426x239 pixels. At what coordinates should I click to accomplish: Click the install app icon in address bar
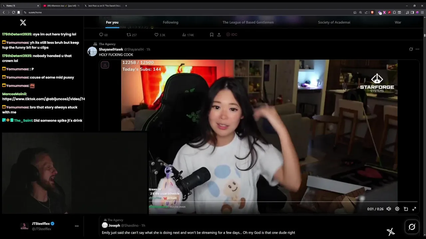[x=355, y=12]
